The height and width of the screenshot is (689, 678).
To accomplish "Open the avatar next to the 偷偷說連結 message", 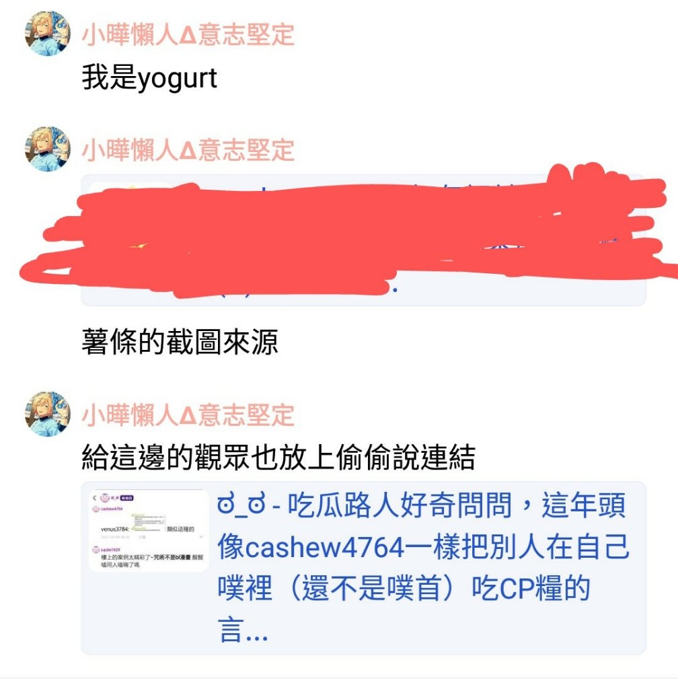I will point(48,414).
